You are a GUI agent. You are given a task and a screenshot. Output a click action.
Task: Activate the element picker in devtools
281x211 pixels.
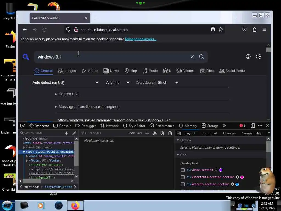(23, 126)
